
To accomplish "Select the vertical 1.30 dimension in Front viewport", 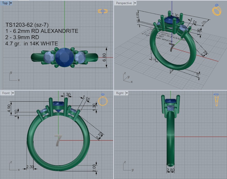I will [94, 107].
